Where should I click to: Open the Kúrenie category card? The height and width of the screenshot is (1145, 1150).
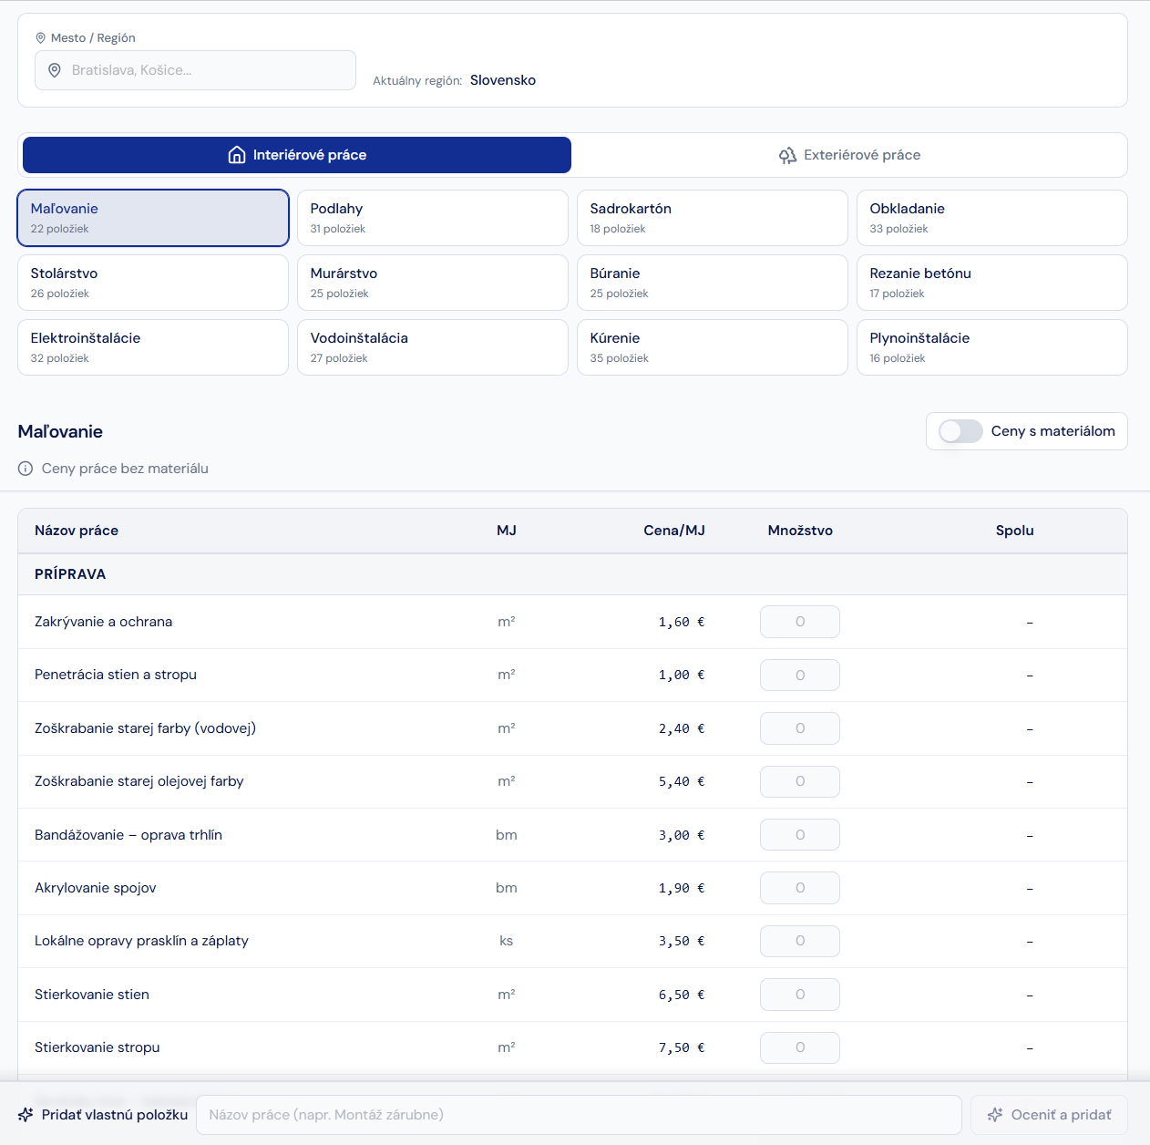[713, 347]
